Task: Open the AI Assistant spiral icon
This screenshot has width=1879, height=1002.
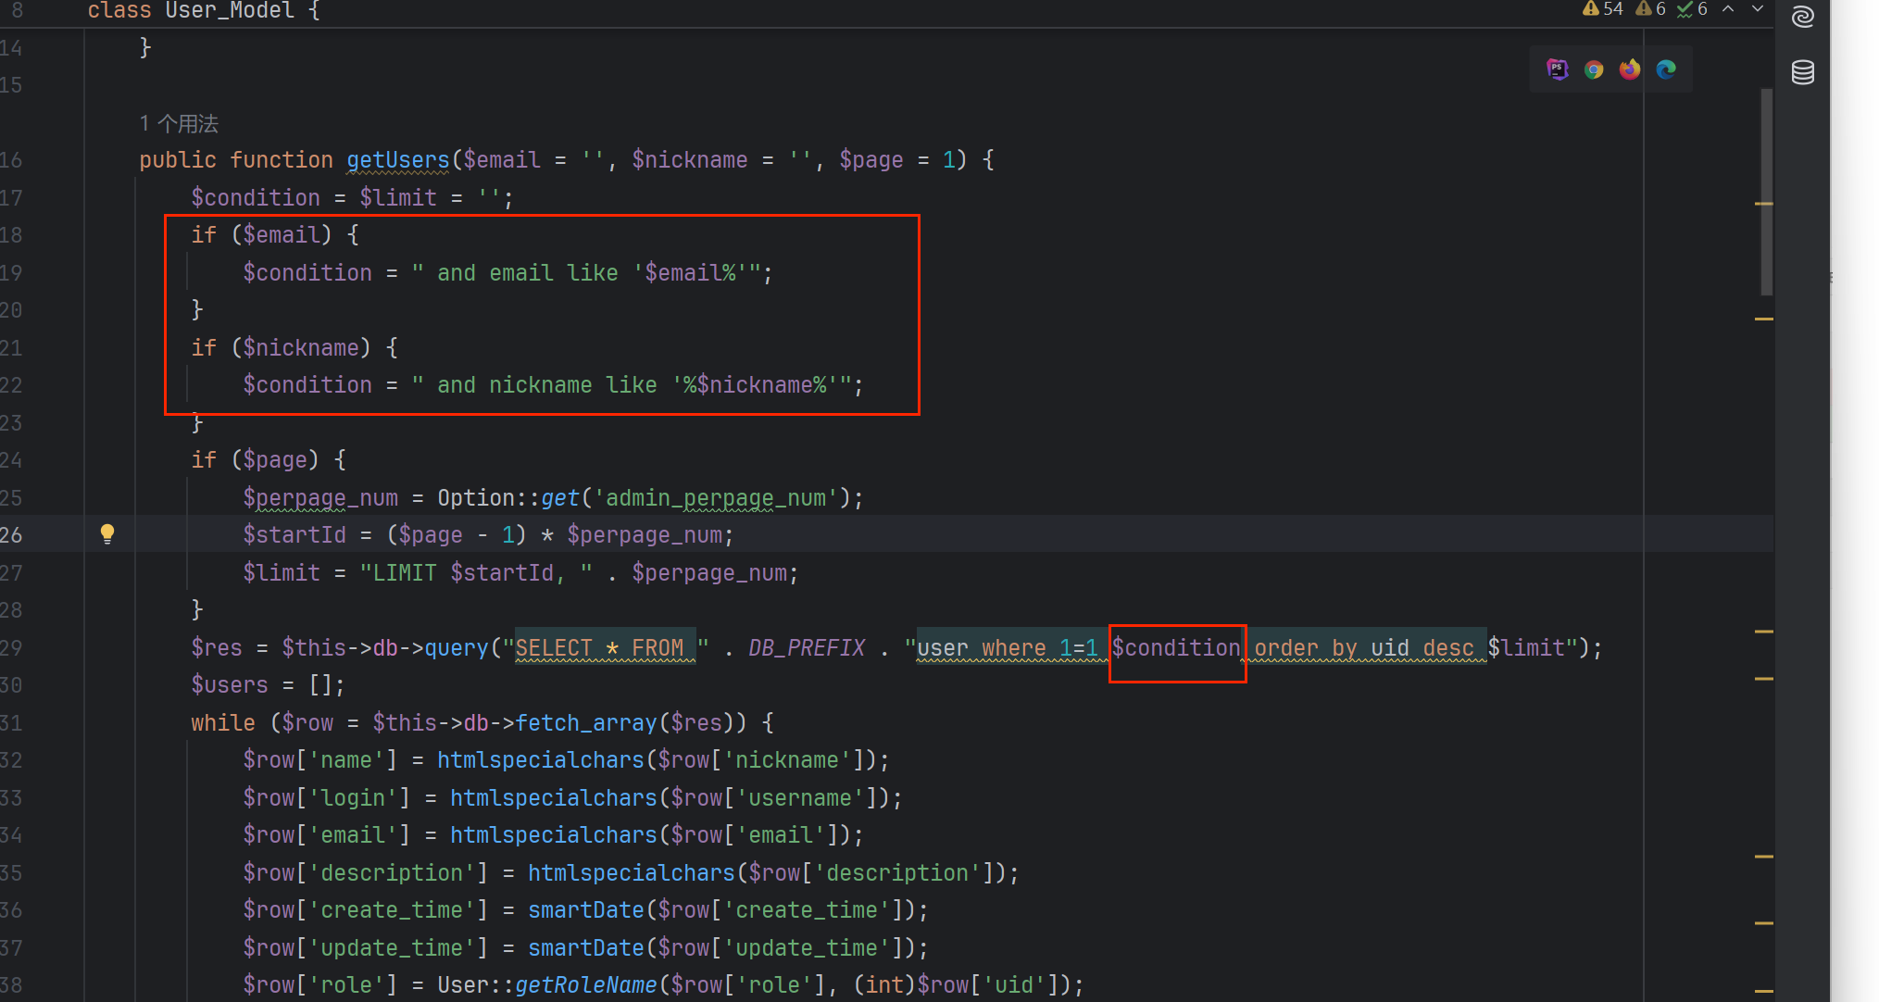Action: tap(1802, 17)
